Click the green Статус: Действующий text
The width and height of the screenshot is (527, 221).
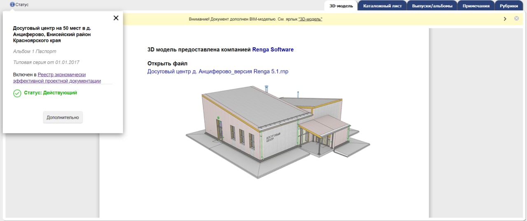point(50,93)
